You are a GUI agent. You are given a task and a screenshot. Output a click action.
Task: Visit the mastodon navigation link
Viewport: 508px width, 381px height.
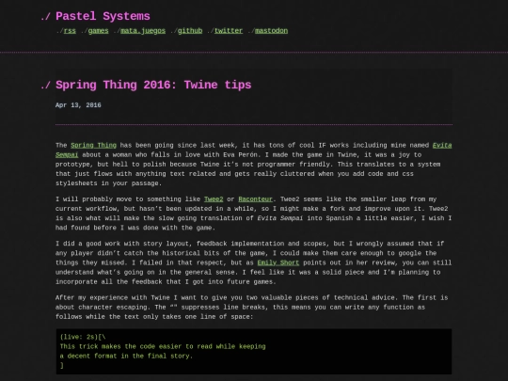click(x=271, y=31)
